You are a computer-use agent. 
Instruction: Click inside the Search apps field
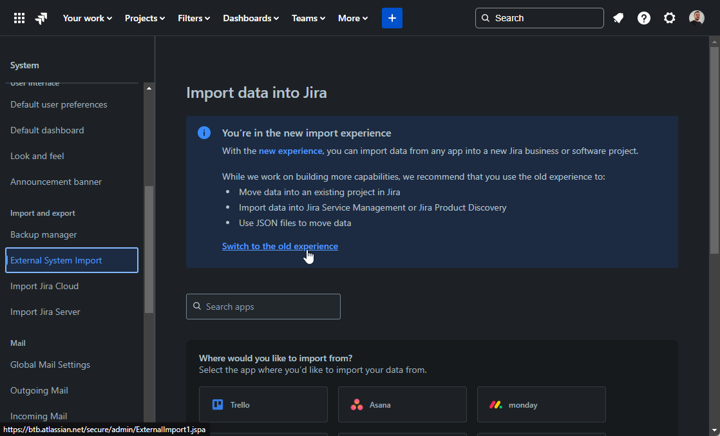(263, 306)
